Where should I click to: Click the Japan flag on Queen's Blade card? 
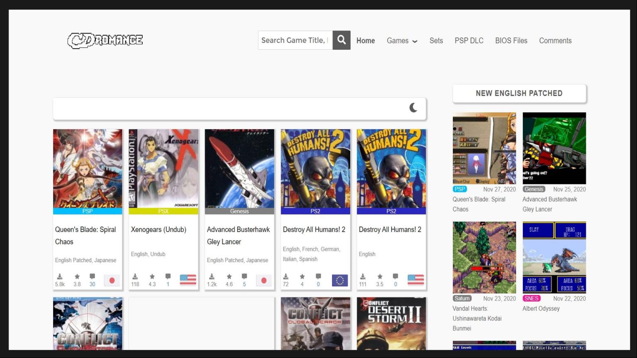click(112, 281)
